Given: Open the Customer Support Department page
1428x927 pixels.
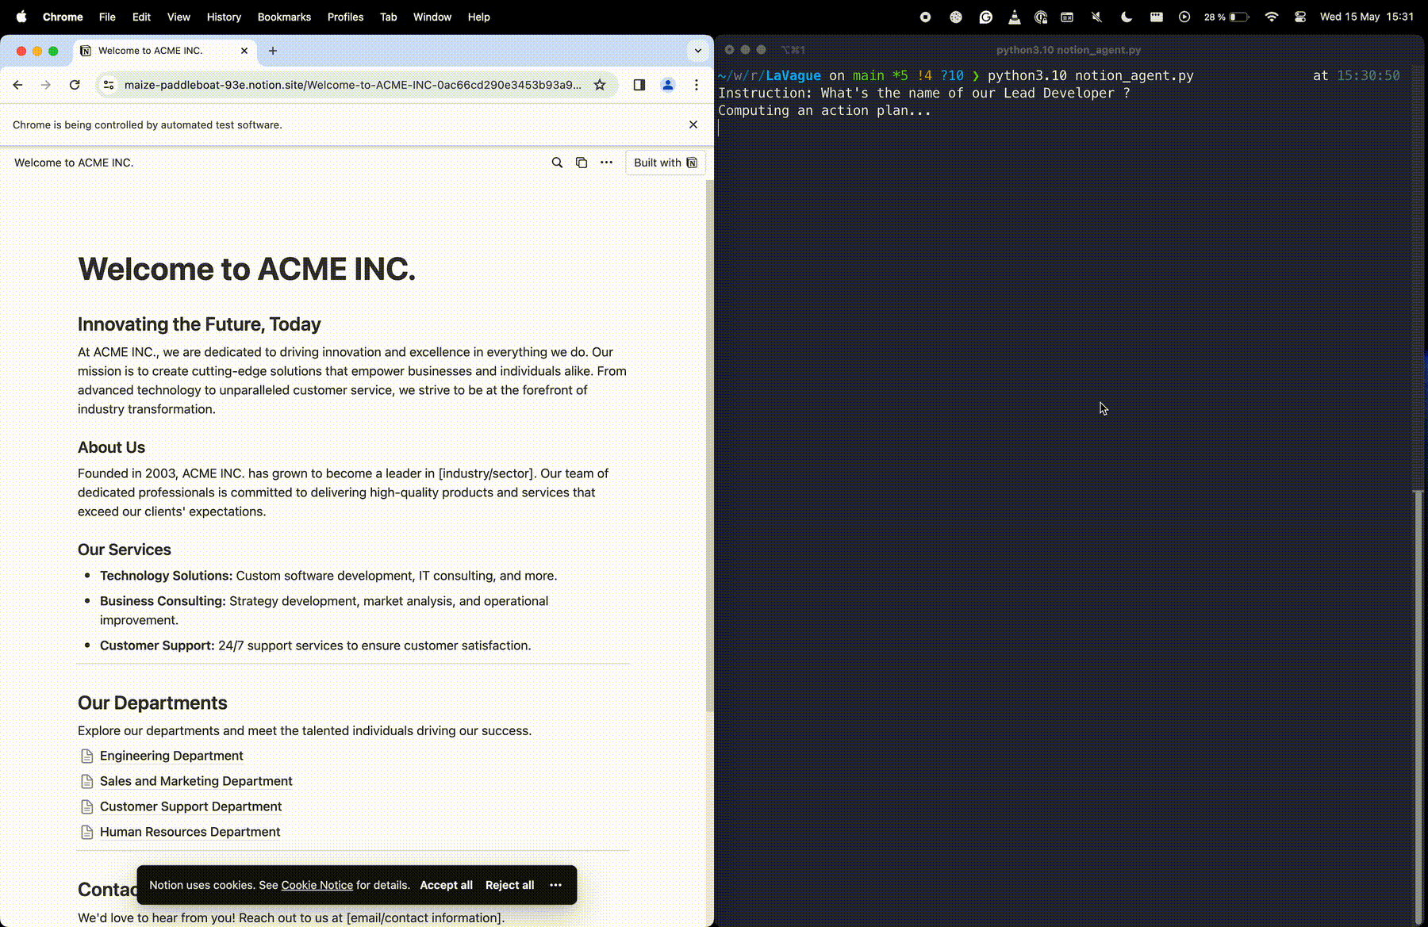Looking at the screenshot, I should tap(190, 806).
